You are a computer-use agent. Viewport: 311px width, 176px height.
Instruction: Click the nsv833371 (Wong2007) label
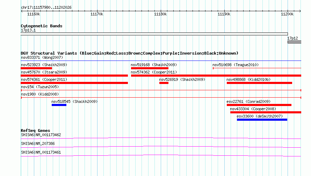pos(42,57)
